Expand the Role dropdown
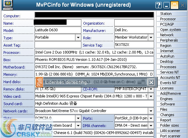188x138 pixels. [x=151, y=38]
